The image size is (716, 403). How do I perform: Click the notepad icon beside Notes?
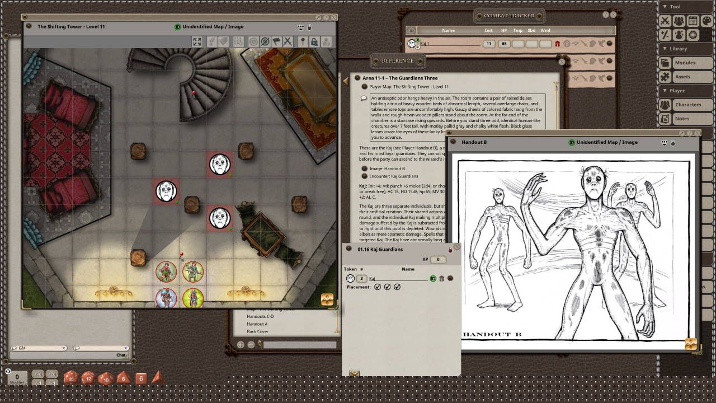tap(665, 119)
